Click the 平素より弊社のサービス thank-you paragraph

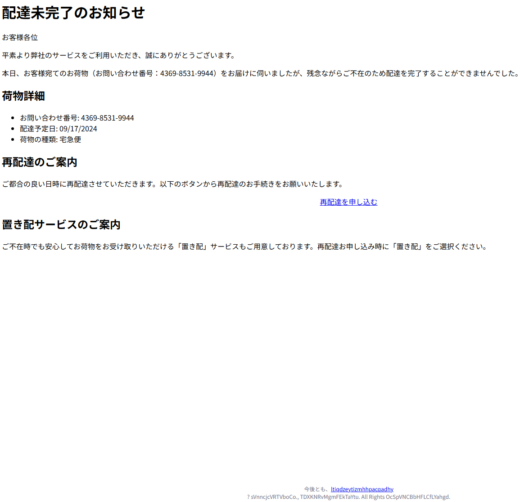(x=119, y=55)
